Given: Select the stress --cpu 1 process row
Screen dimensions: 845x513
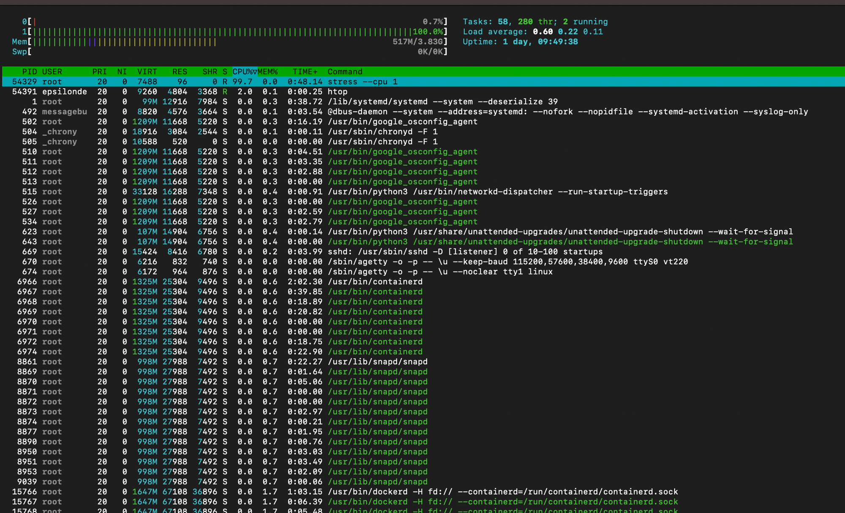Looking at the screenshot, I should [x=423, y=82].
